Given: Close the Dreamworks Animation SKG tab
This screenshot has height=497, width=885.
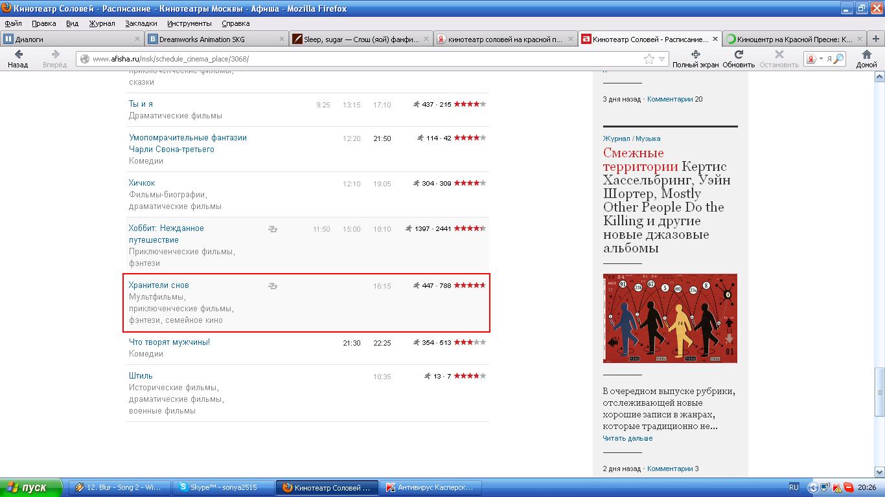Looking at the screenshot, I should click(282, 39).
